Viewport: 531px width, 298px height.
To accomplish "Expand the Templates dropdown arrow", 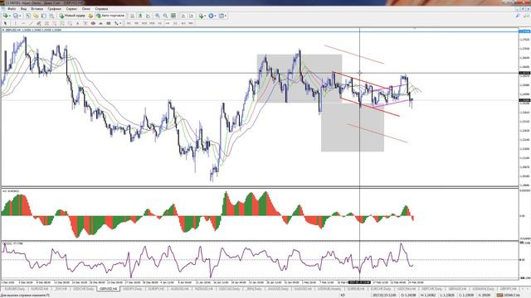I will (226, 16).
